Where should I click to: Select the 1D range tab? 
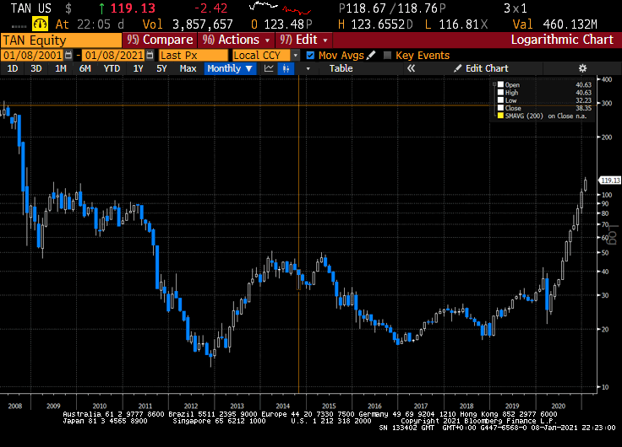tap(13, 68)
